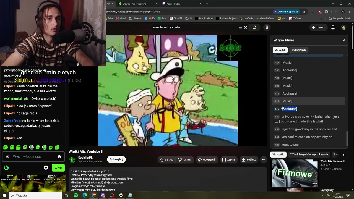Open chat settings gear icon
The height and width of the screenshot is (199, 354).
pyautogui.click(x=46, y=168)
